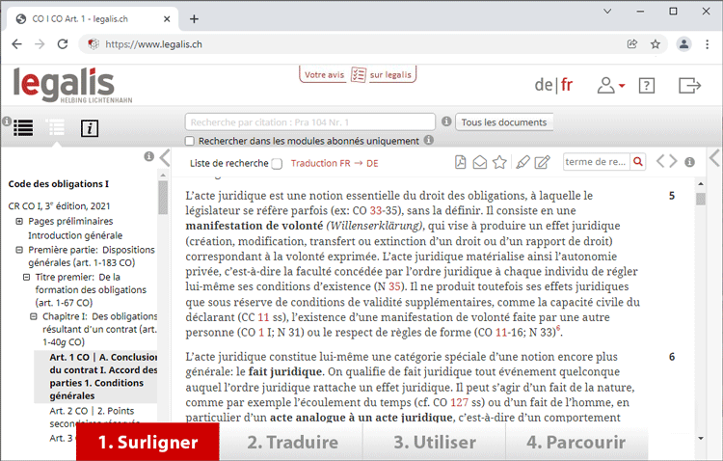Image resolution: width=723 pixels, height=461 pixels.
Task: Enable search in subscribed modules only
Action: (190, 141)
